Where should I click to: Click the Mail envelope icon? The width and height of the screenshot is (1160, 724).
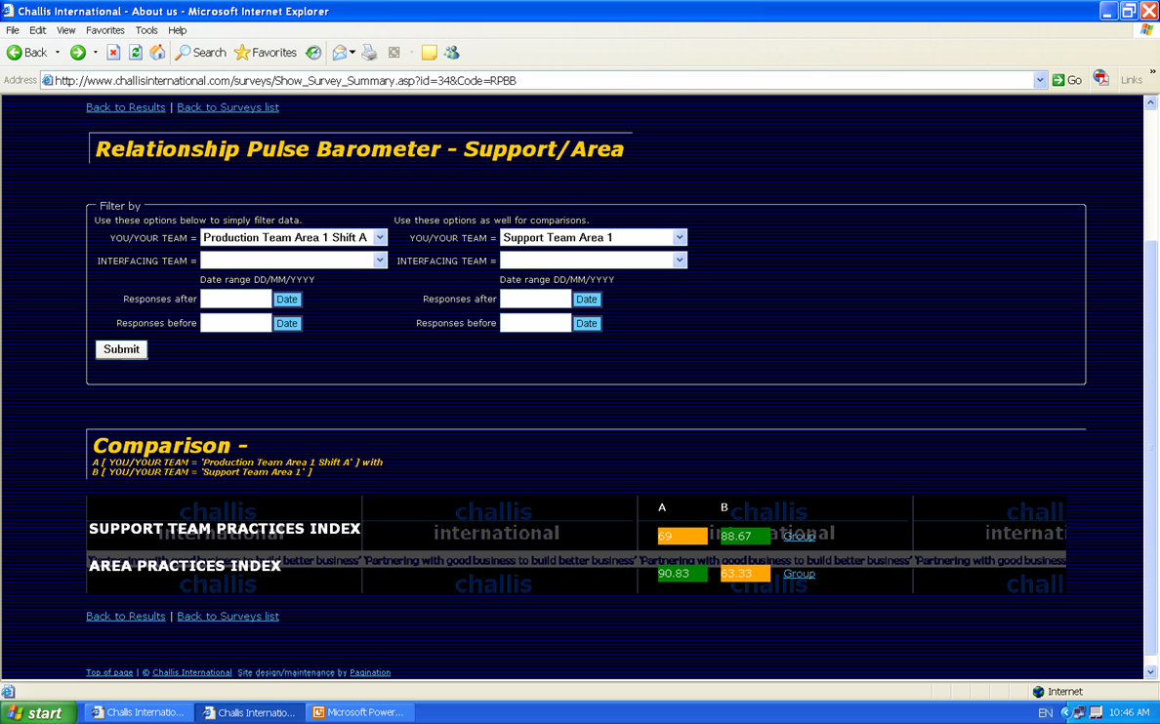(x=340, y=53)
